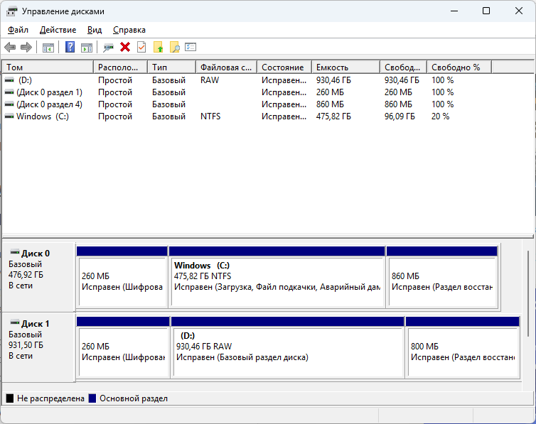This screenshot has height=424, width=536.
Task: Click the 20 % free percentage cell
Action: tap(440, 116)
